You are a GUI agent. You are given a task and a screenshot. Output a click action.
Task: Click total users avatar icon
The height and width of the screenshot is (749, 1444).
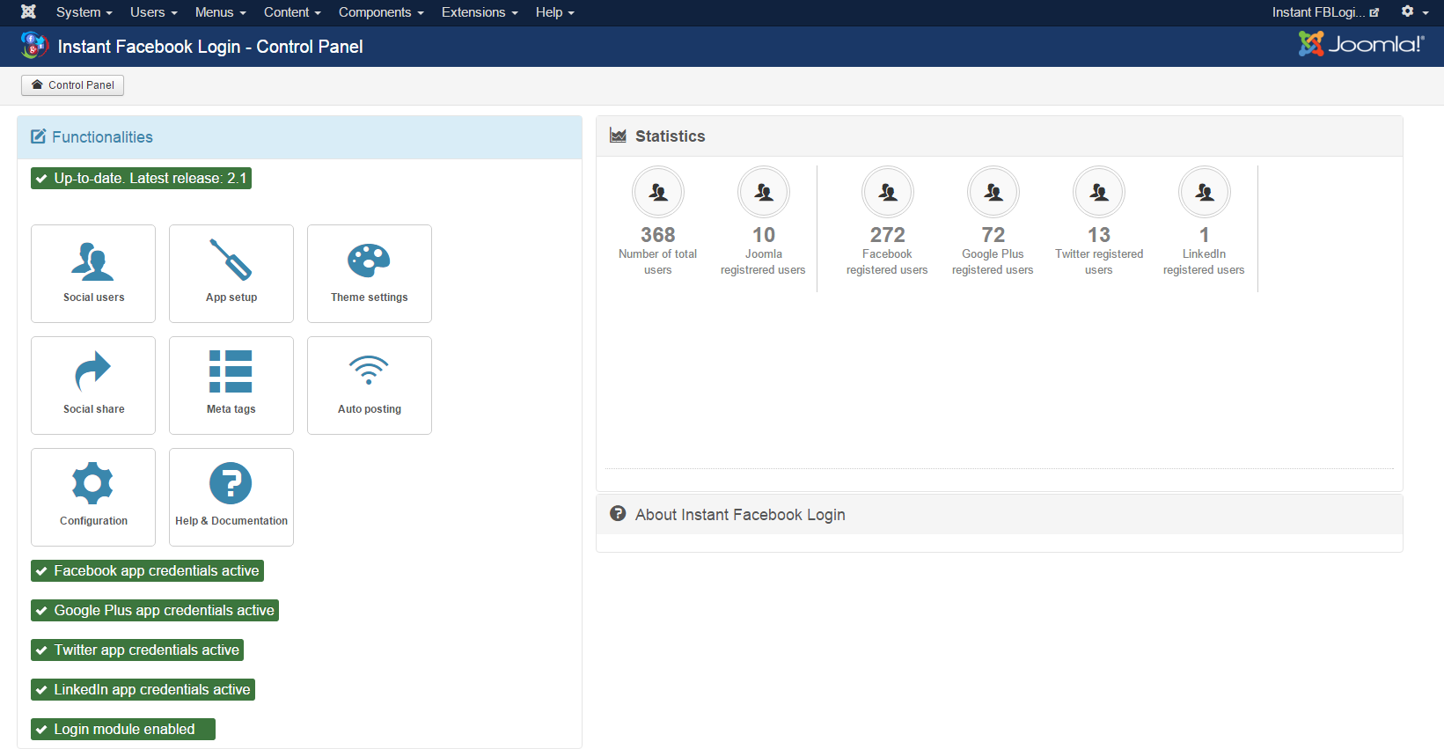[x=658, y=192]
